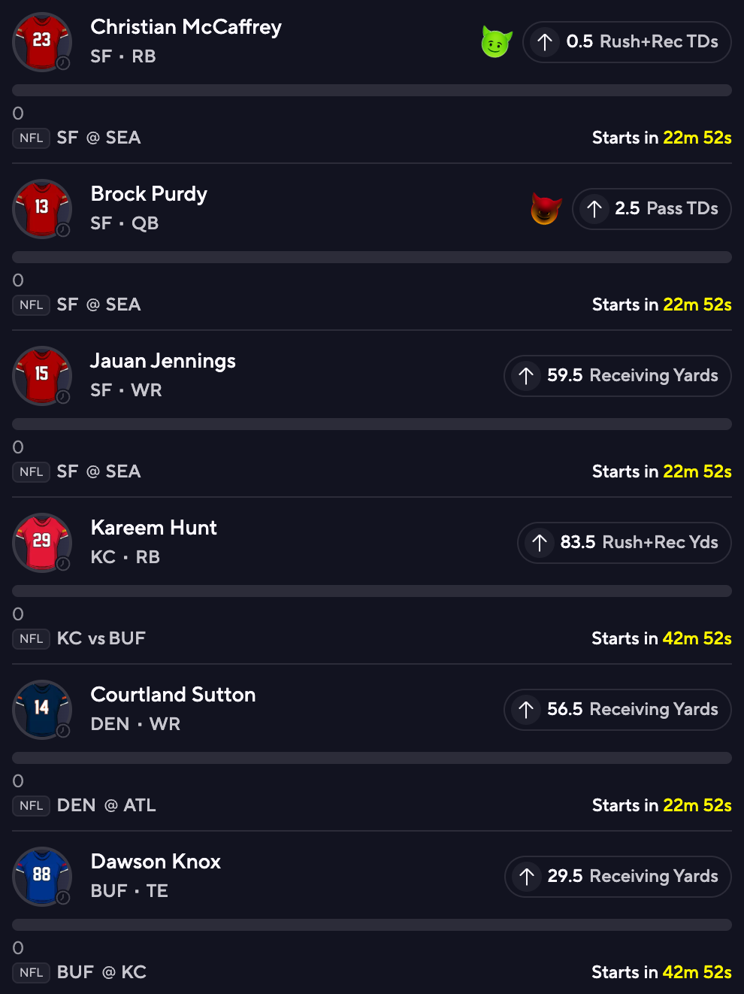The width and height of the screenshot is (744, 994).
Task: Open the Christian McCaffrey player name
Action: 186,27
